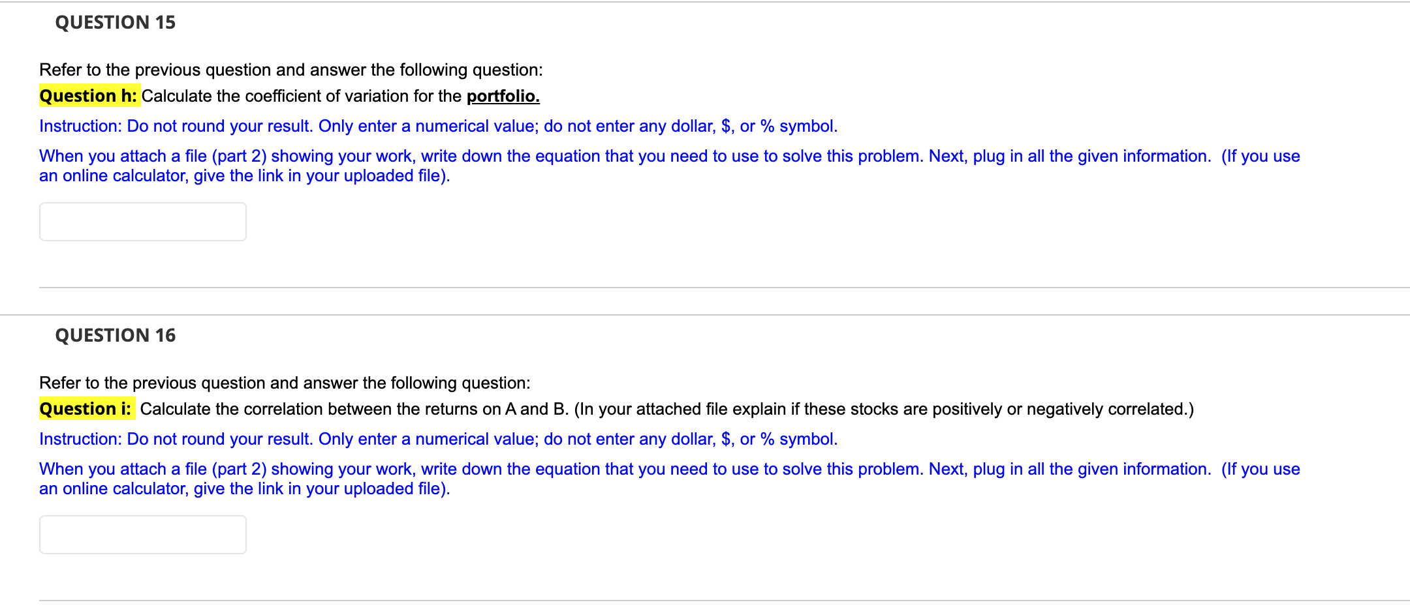Select the QUESTION 16 heading
1410x609 pixels.
[x=114, y=335]
